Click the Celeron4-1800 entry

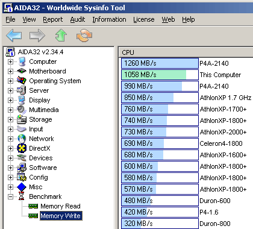[221, 143]
